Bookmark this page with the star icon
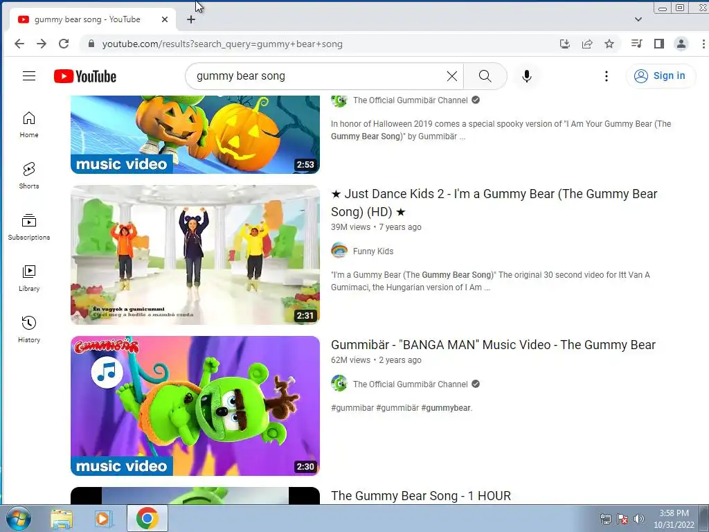The width and height of the screenshot is (709, 532). (x=609, y=44)
